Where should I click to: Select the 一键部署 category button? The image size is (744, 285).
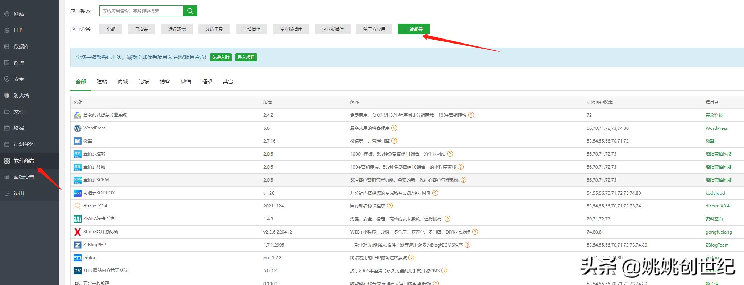click(x=414, y=29)
